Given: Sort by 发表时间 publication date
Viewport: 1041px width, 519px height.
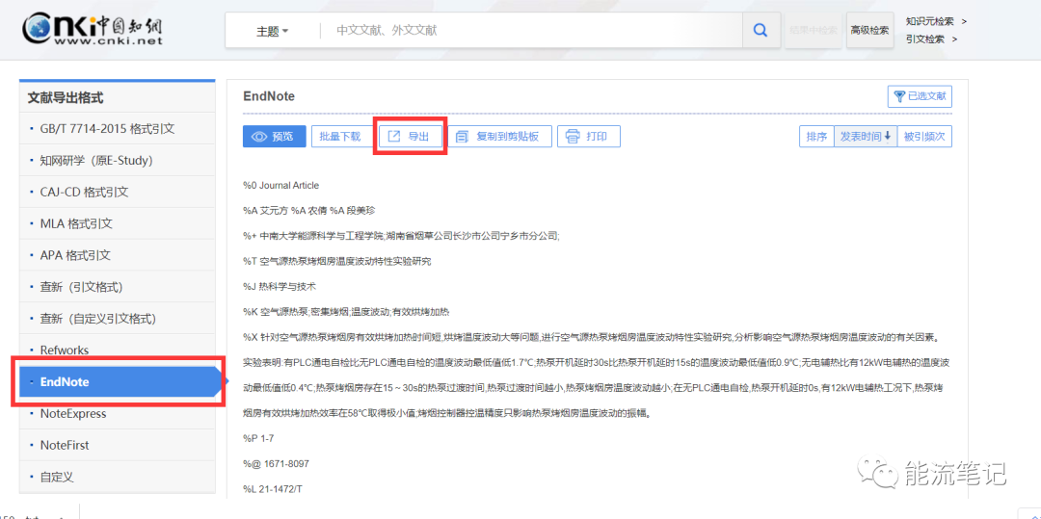Looking at the screenshot, I should pyautogui.click(x=865, y=137).
